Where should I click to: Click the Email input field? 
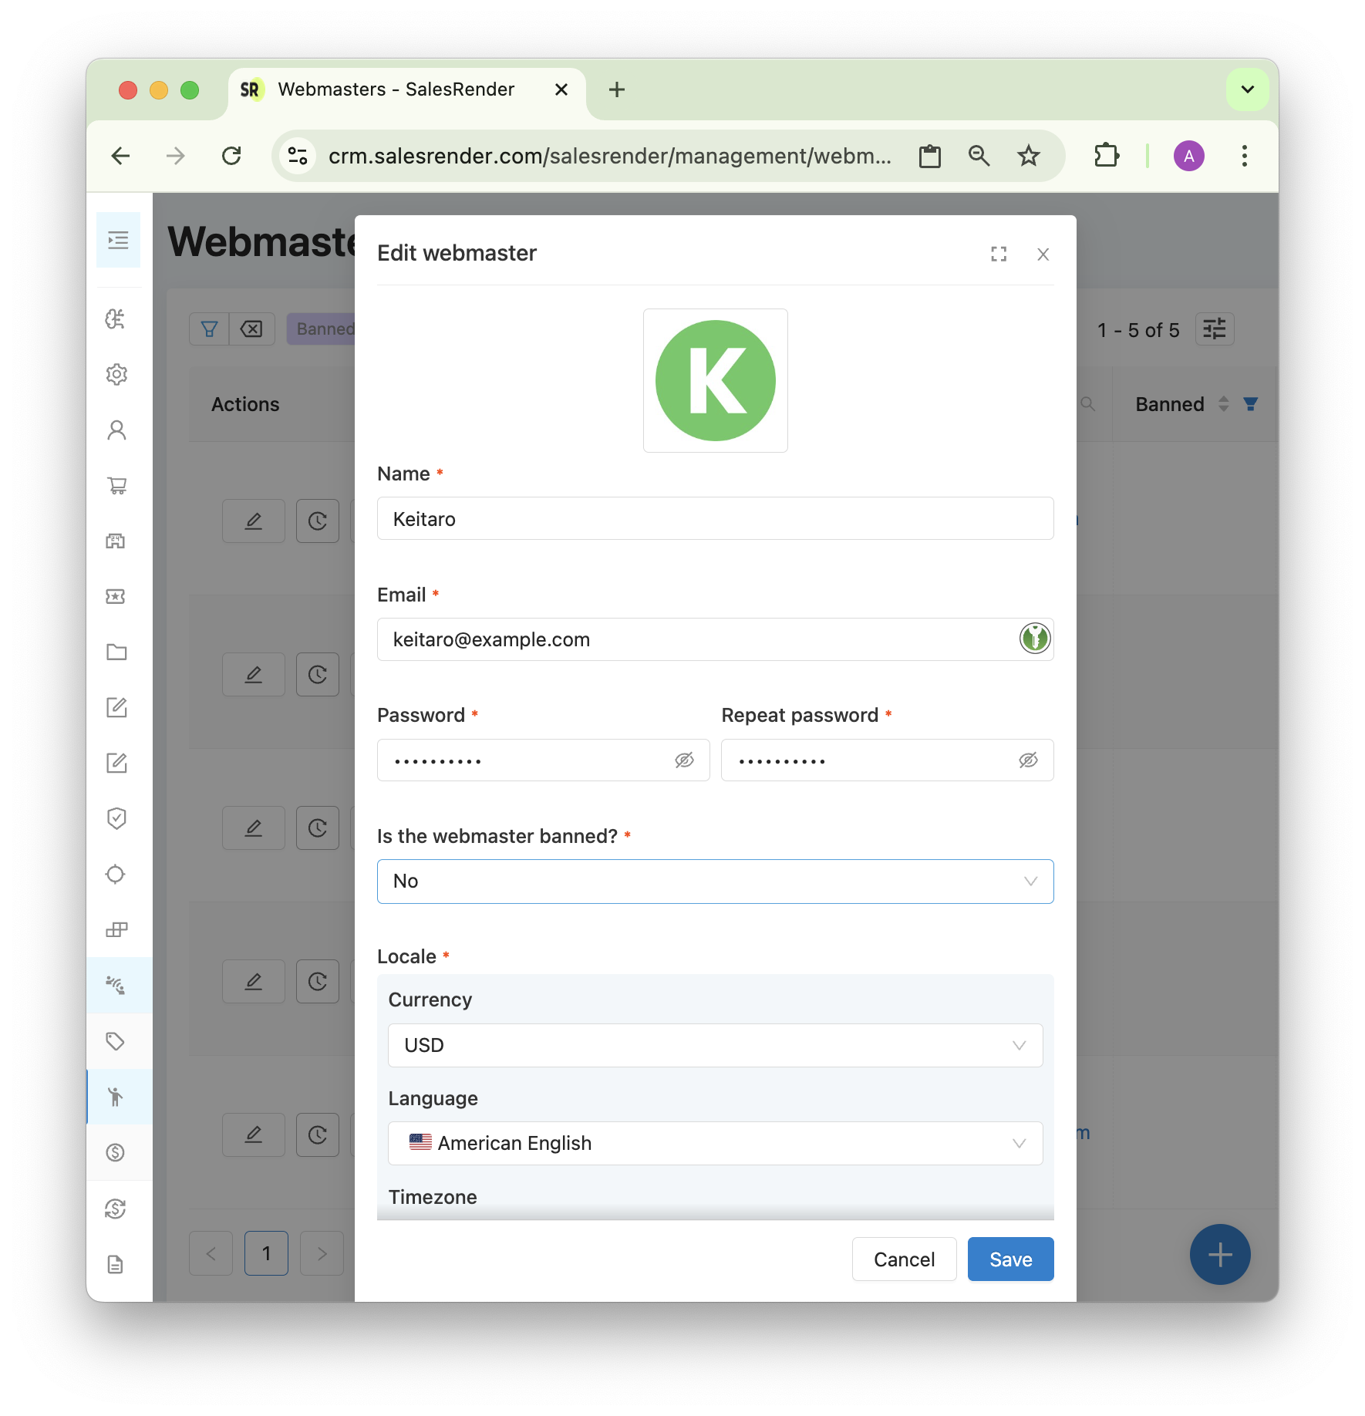[x=716, y=639]
